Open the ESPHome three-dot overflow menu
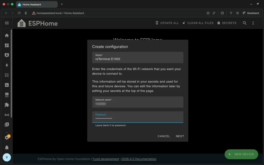The width and height of the screenshot is (264, 165). pos(253,23)
